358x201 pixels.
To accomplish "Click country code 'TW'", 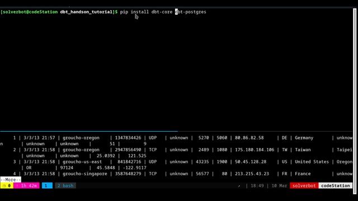I will pyautogui.click(x=284, y=150).
